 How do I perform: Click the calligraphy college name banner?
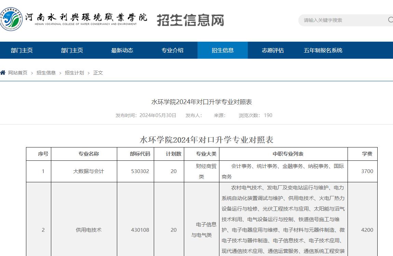[x=86, y=19]
